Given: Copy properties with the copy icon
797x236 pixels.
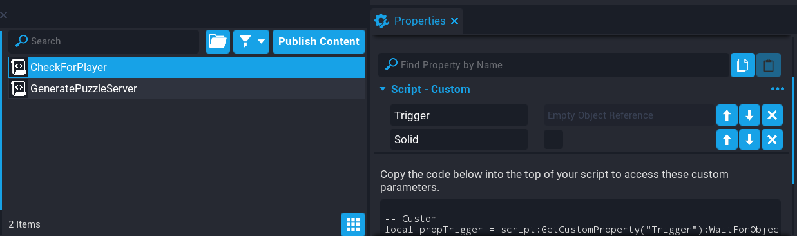Looking at the screenshot, I should 743,65.
